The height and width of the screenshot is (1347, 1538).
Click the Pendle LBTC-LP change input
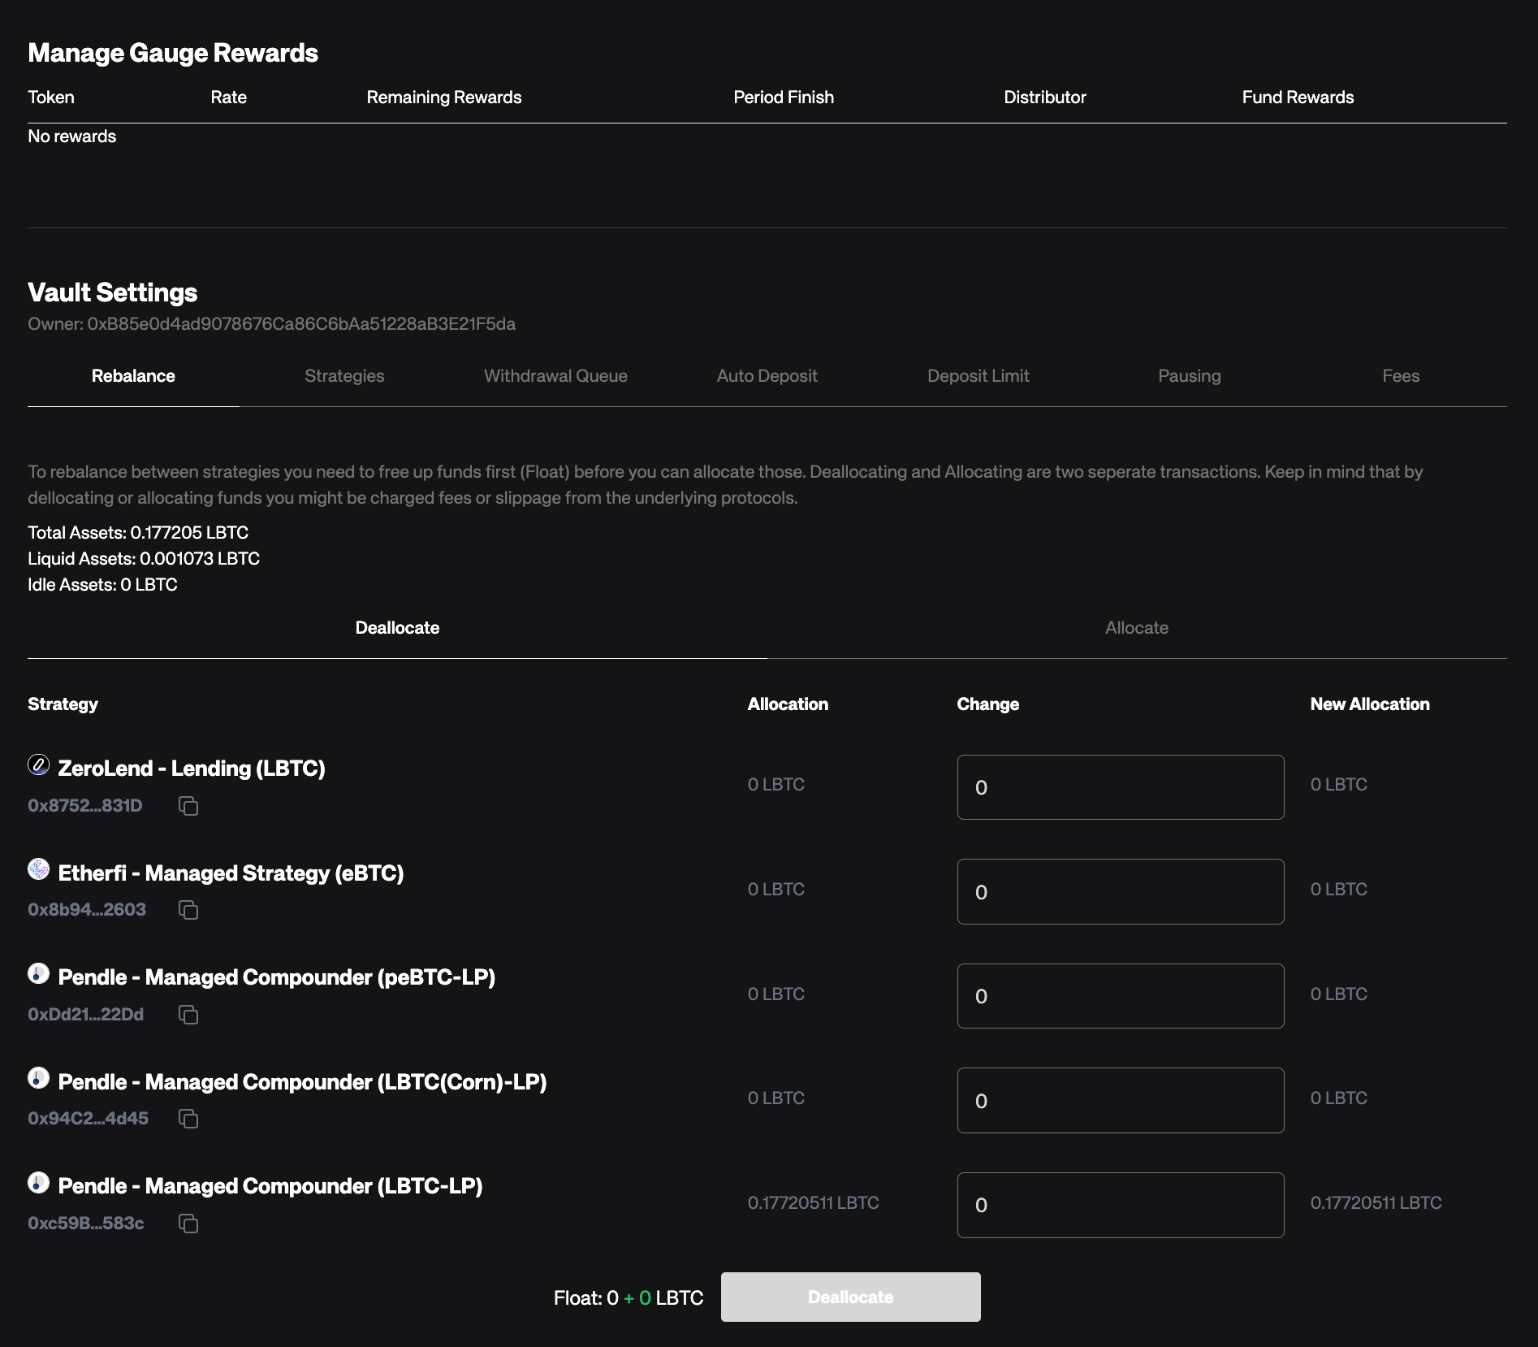(x=1120, y=1205)
